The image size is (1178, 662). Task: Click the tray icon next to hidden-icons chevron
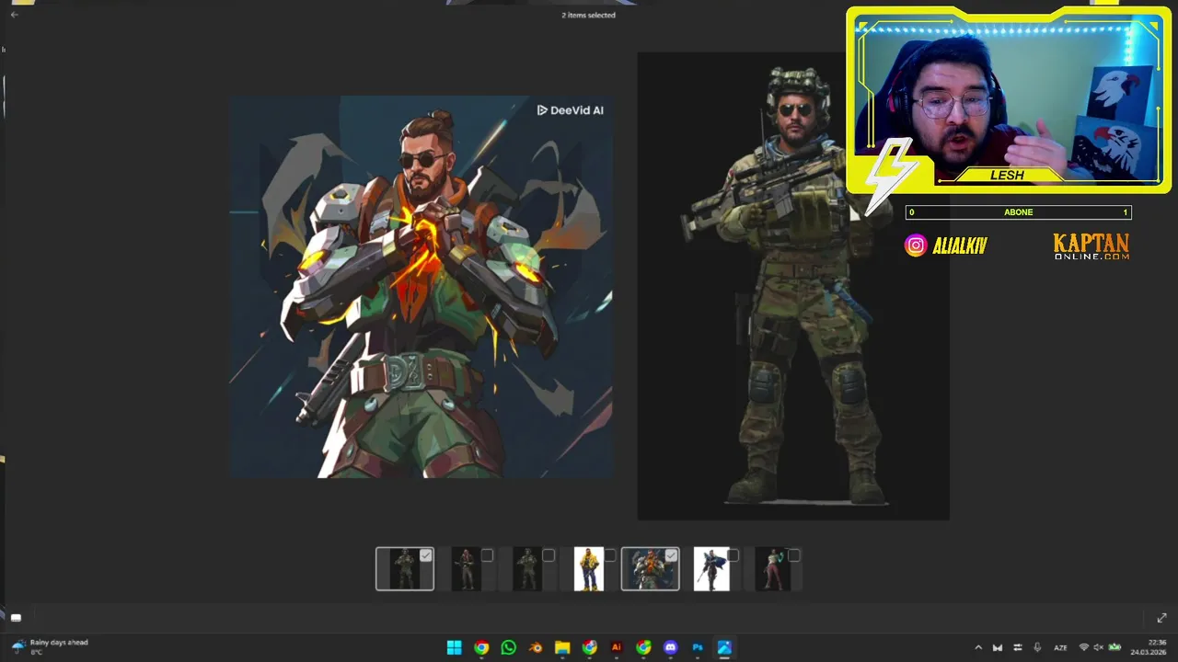pyautogui.click(x=997, y=647)
